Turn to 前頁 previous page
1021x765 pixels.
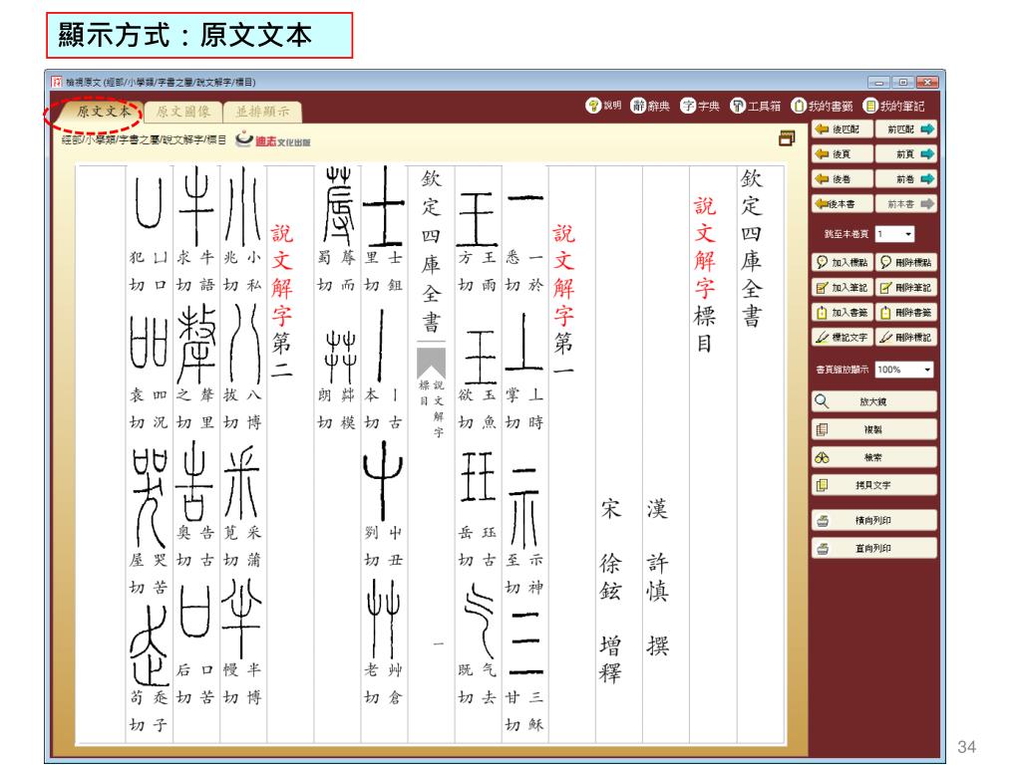tap(906, 154)
